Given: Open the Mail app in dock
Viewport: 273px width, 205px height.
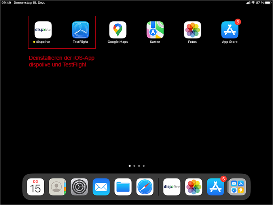Looking at the screenshot, I should click(101, 187).
